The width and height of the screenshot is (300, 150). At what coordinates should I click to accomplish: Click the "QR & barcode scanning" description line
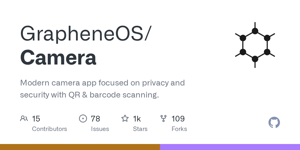point(89,95)
